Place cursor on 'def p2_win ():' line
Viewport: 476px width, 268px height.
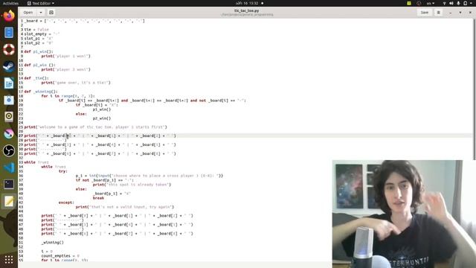click(39, 65)
